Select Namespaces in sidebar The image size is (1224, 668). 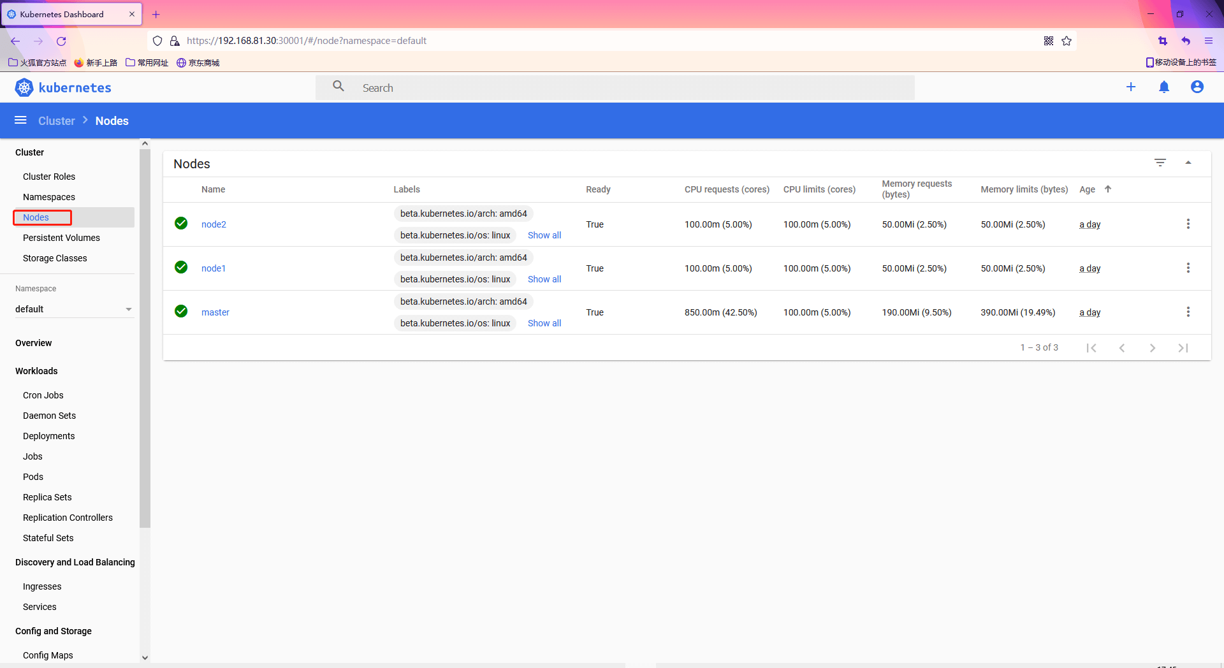tap(49, 197)
